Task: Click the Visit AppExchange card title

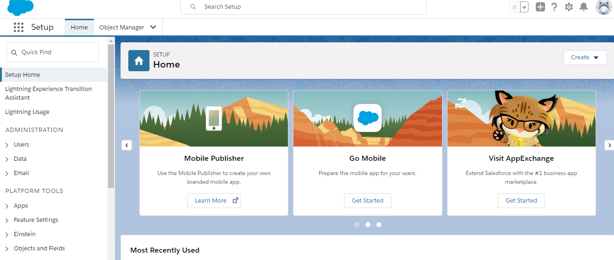Action: click(521, 158)
